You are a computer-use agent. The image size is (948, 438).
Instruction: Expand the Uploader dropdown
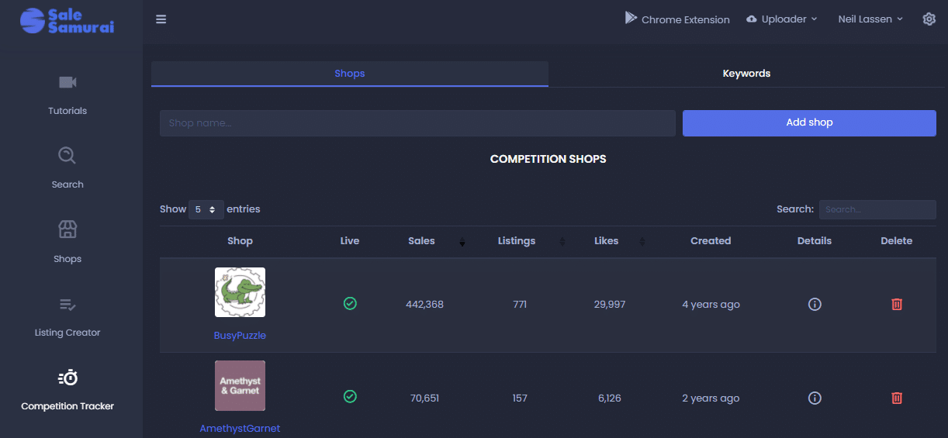pyautogui.click(x=782, y=19)
